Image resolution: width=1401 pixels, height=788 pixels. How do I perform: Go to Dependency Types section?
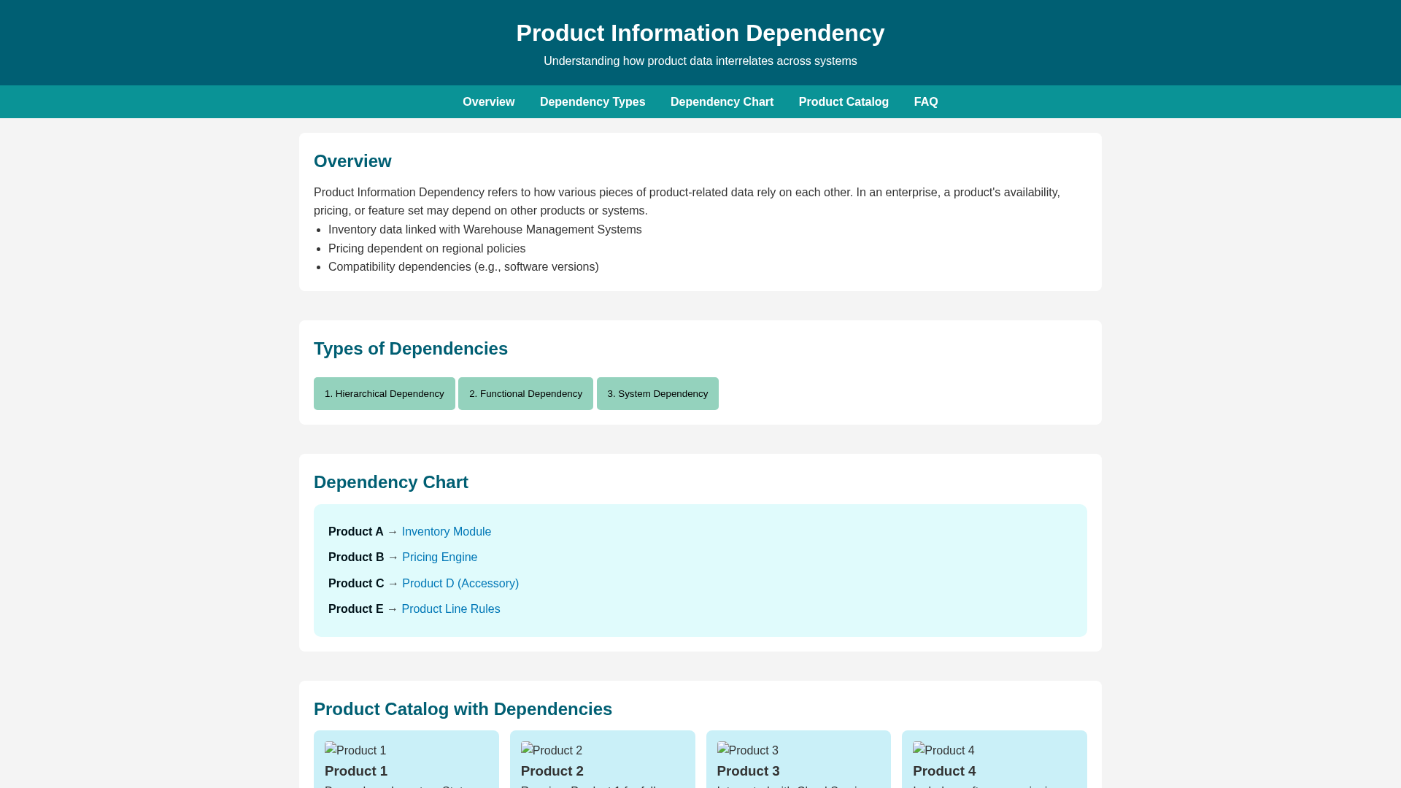(593, 102)
